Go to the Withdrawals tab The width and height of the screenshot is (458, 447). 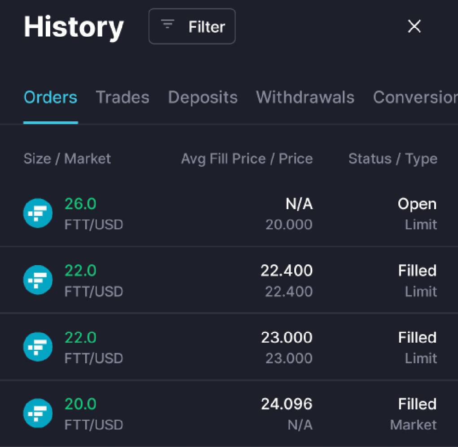[305, 97]
